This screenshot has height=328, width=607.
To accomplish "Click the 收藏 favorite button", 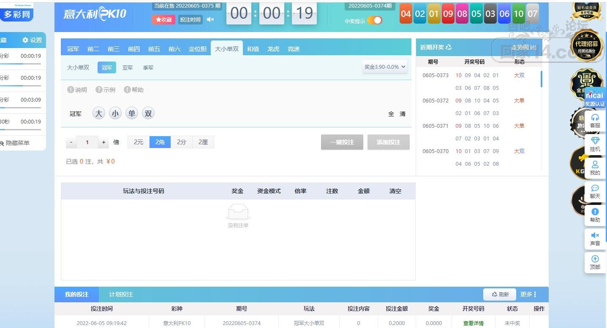I will tap(163, 19).
